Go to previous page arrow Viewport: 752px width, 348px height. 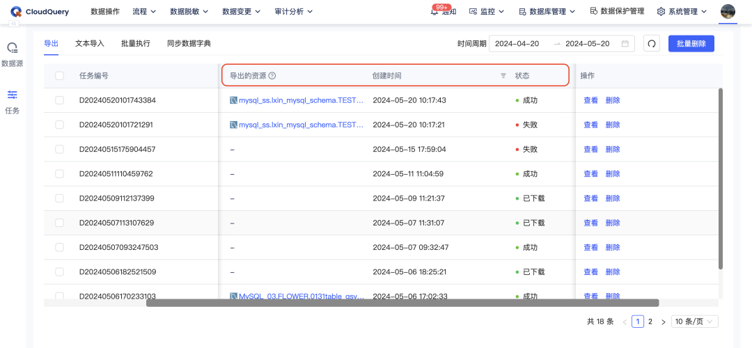tap(625, 322)
